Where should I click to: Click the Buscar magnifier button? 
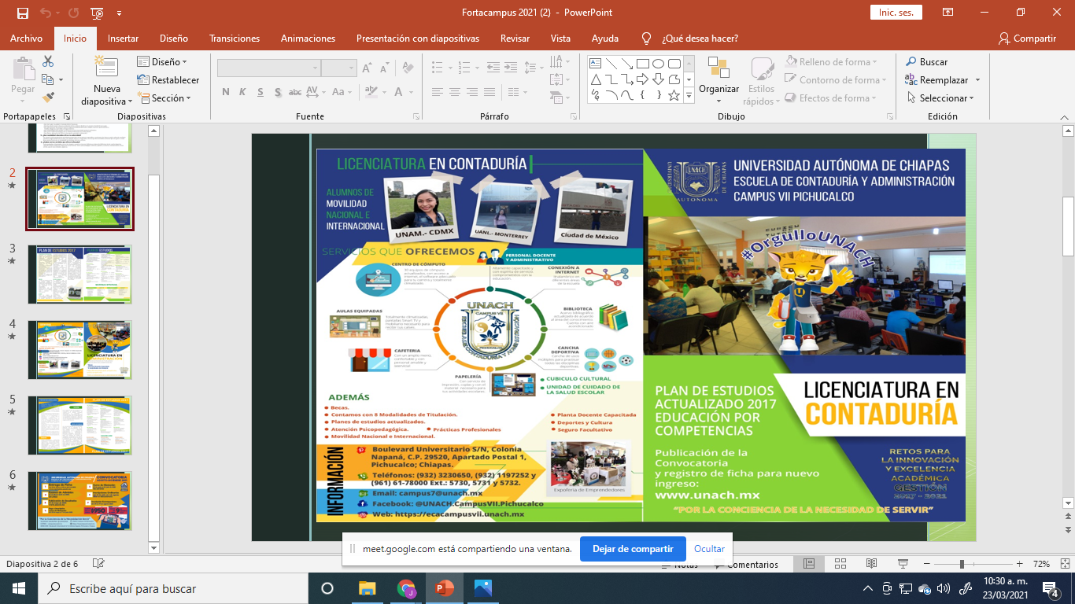click(x=926, y=61)
